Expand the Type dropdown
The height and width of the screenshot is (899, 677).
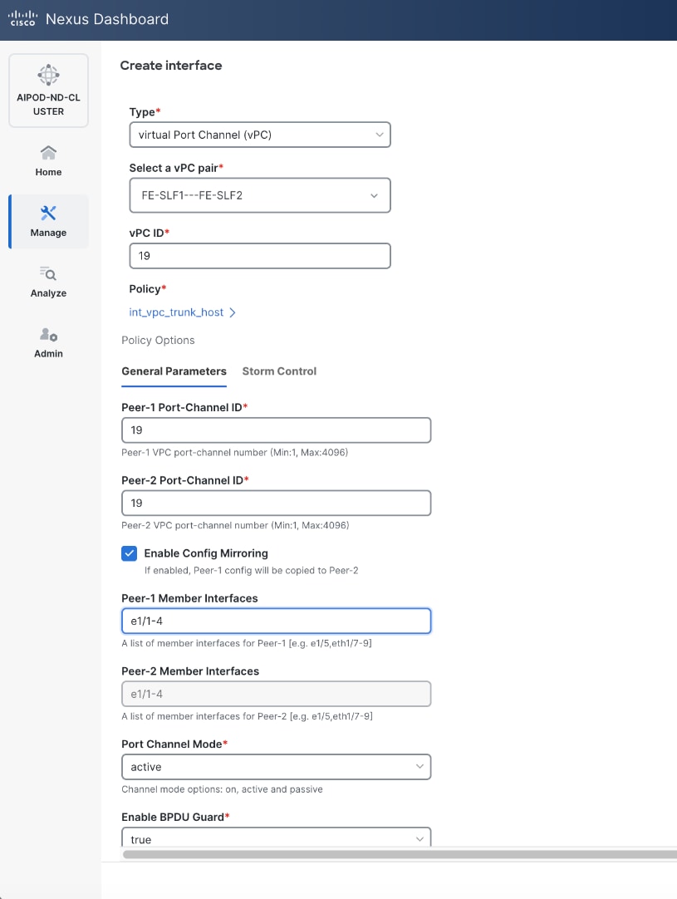click(260, 135)
